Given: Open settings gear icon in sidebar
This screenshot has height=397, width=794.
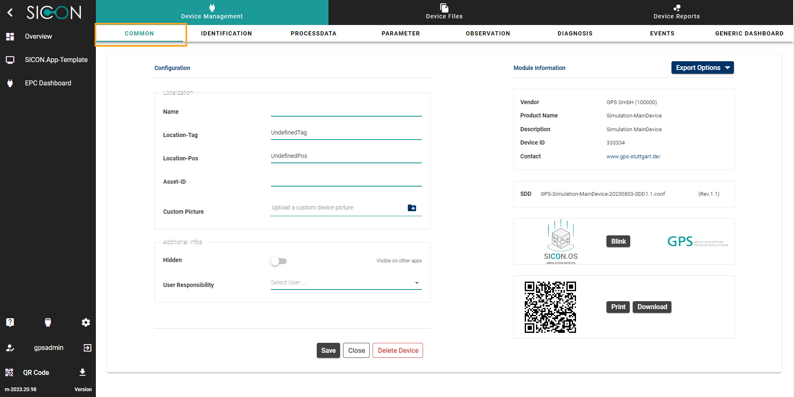Looking at the screenshot, I should 86,322.
